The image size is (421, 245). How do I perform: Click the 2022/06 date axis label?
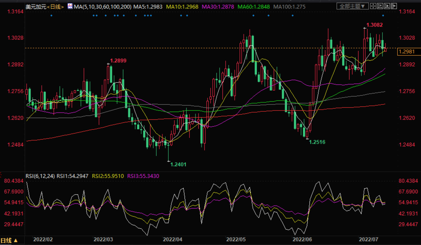click(x=302, y=240)
